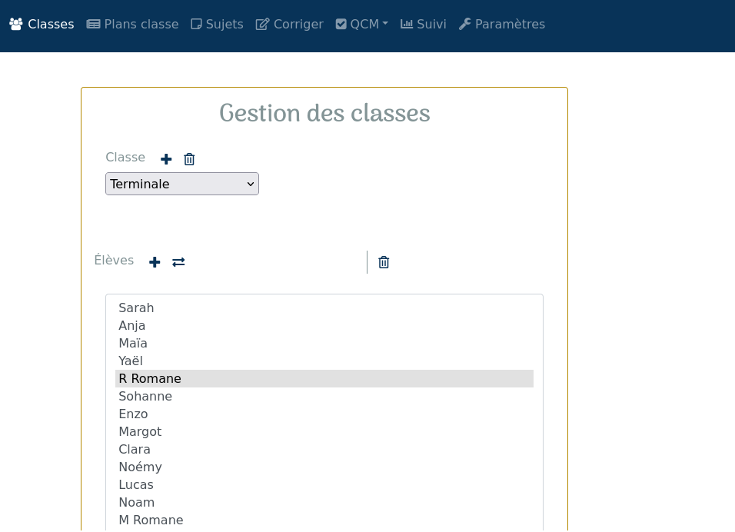Screen dimensions: 735x532
Task: Select student Yaël in the list
Action: [324, 361]
